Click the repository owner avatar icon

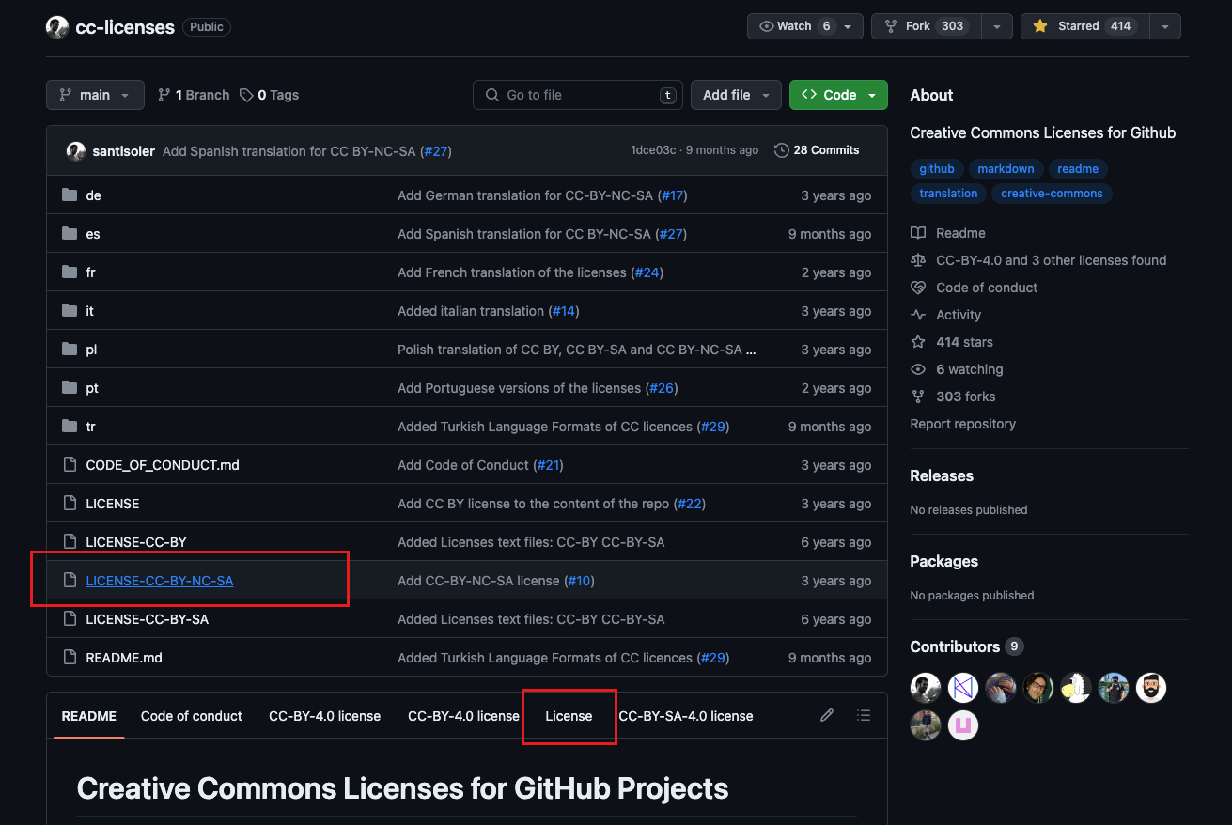pos(57,27)
